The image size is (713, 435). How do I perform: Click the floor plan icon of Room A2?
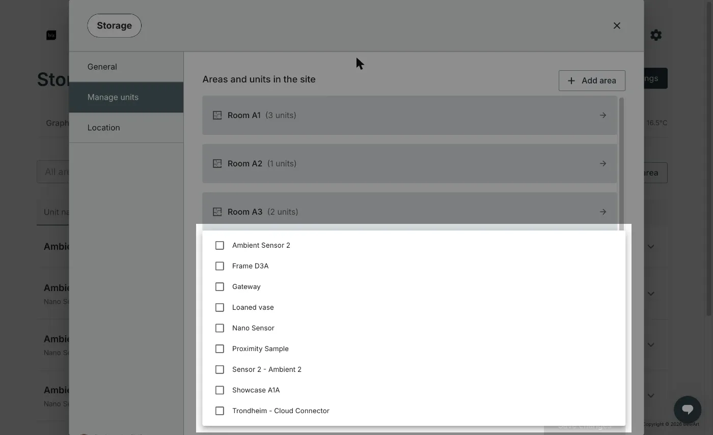click(217, 164)
